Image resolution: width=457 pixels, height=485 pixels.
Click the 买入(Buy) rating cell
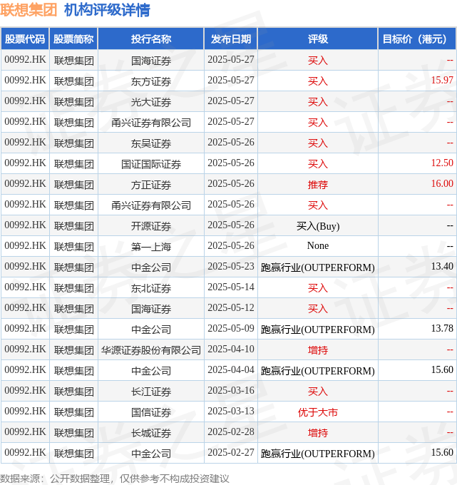click(x=317, y=226)
